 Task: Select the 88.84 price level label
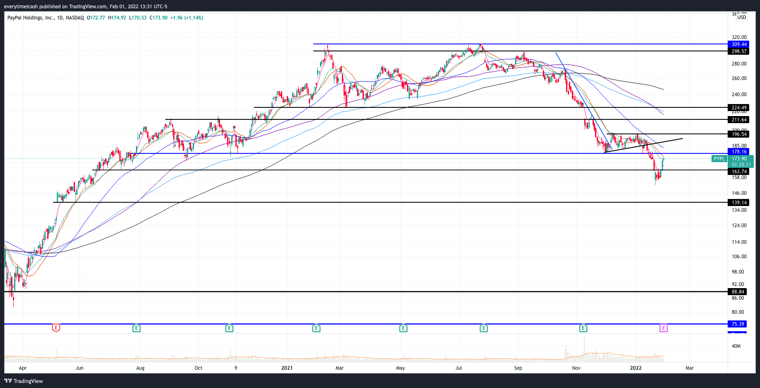click(738, 292)
